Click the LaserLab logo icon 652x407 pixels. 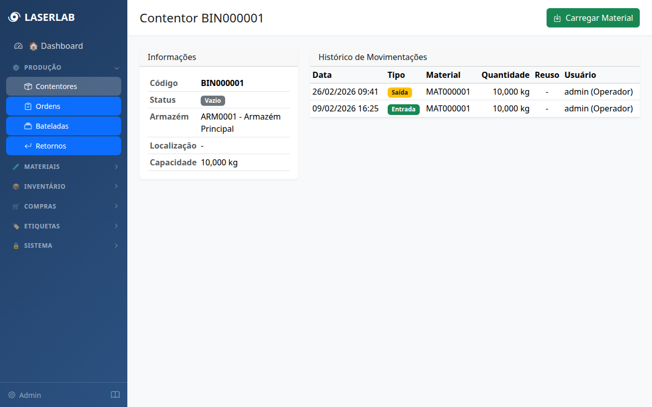coord(14,17)
